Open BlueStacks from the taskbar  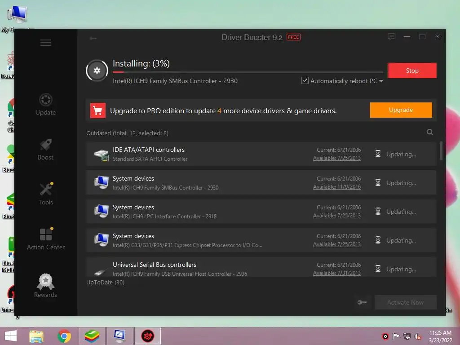coord(92,336)
